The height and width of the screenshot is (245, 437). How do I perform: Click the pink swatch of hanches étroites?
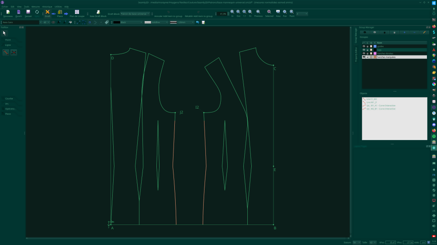click(375, 53)
